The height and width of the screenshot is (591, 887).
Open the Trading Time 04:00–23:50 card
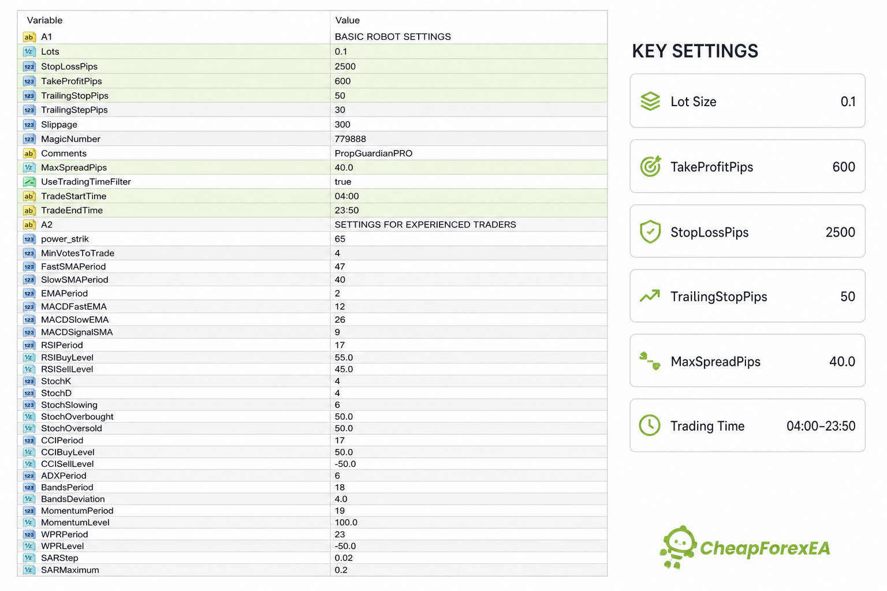point(747,425)
